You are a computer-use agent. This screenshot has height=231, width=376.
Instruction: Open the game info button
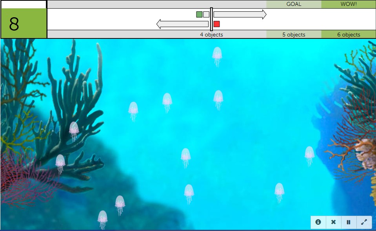click(x=318, y=222)
